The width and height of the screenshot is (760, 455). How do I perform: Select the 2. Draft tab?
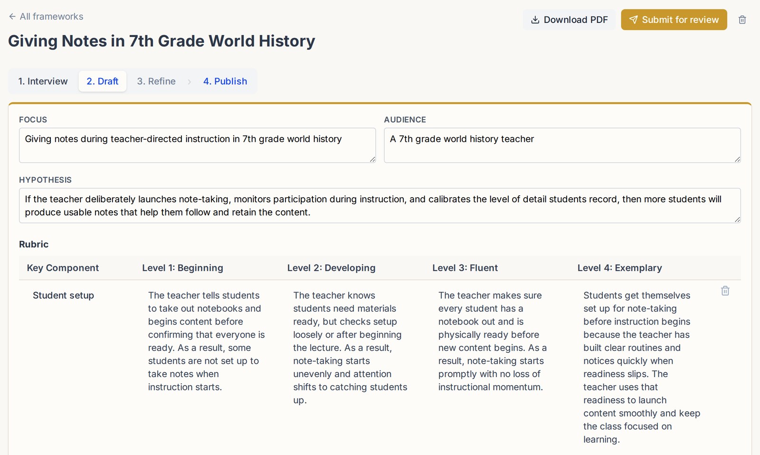coord(103,81)
